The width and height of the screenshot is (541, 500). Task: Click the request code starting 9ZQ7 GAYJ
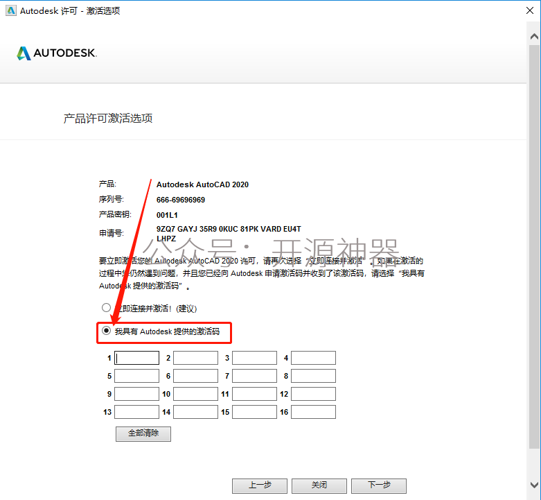[229, 234]
